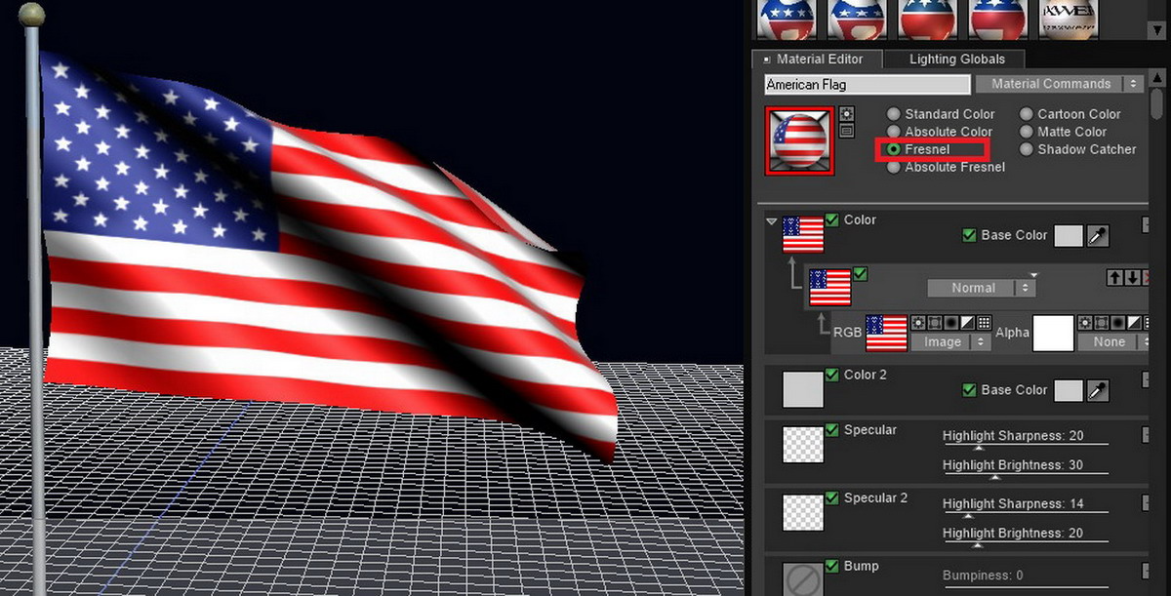Click the Material Editor panel scroll-up arrow
This screenshot has width=1171, height=596.
point(1157,78)
